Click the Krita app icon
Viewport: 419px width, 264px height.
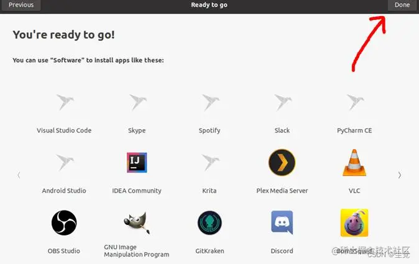(210, 162)
